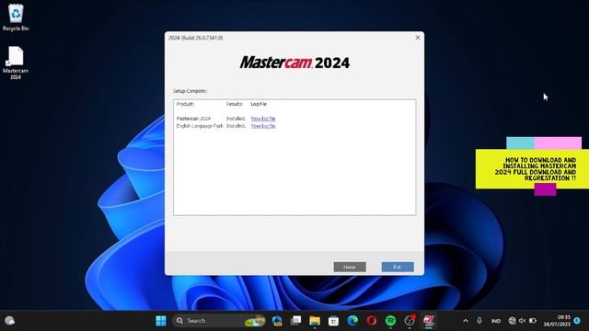Image resolution: width=589 pixels, height=331 pixels.
Task: Click the battery tray icon
Action: [x=533, y=321]
